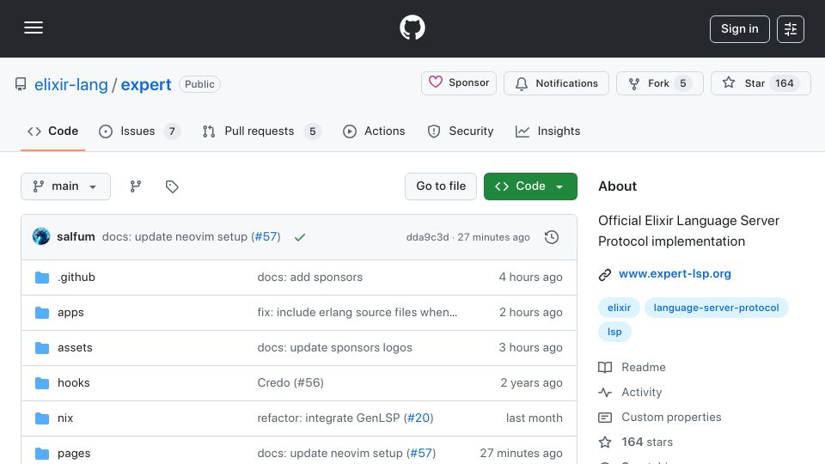825x464 pixels.
Task: Open commit 'docs: add sponsors'
Action: (310, 278)
